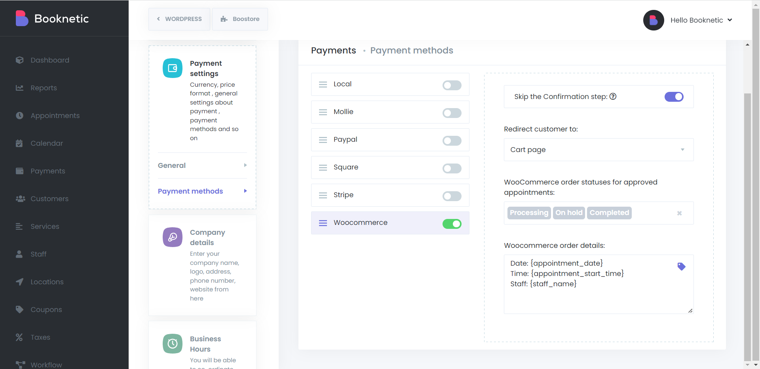Image resolution: width=760 pixels, height=369 pixels.
Task: Open the Company details card
Action: point(202,265)
